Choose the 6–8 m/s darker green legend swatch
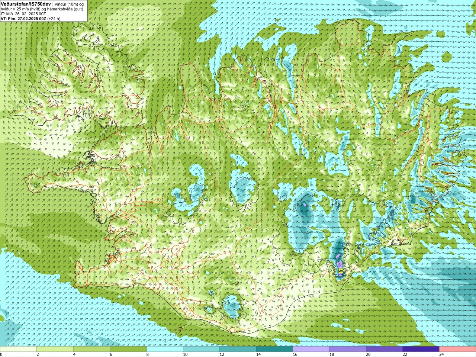 click(128, 349)
